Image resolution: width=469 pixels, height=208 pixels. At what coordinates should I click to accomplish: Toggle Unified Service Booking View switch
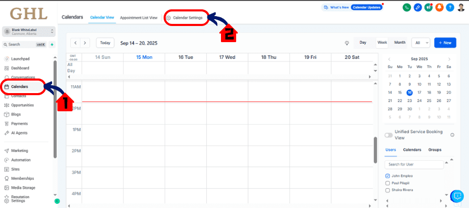(x=389, y=135)
